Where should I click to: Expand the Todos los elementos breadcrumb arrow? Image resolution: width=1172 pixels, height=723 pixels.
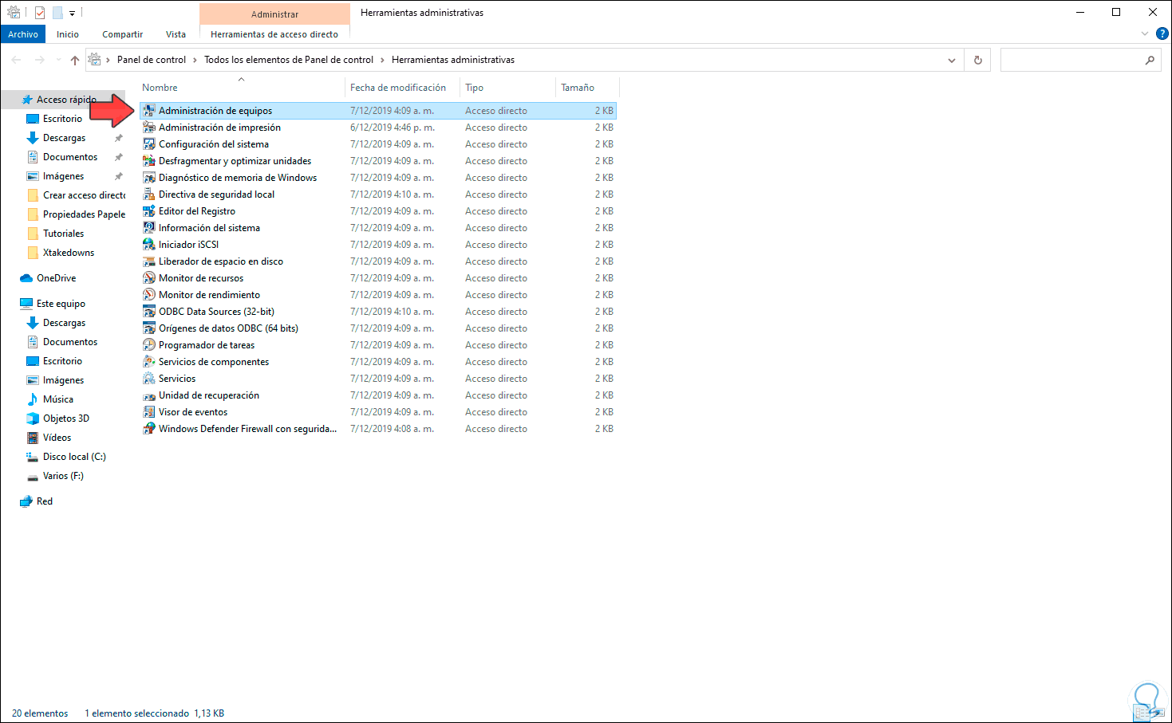click(x=382, y=60)
